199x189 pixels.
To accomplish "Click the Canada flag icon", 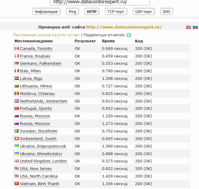I will pos(17,48).
